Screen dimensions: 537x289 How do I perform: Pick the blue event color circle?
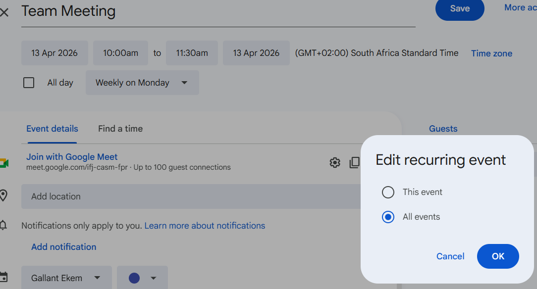click(x=134, y=278)
